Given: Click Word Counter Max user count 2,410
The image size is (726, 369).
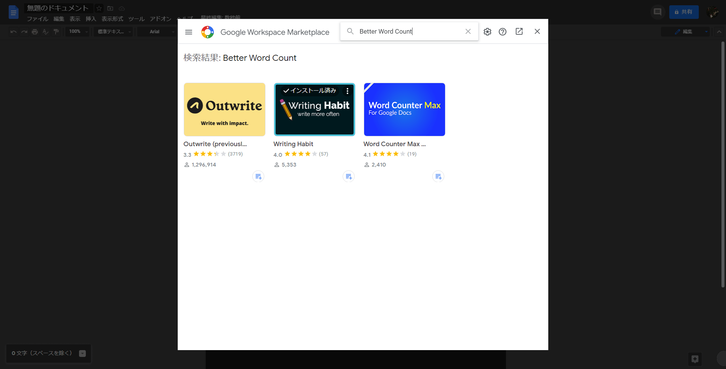Looking at the screenshot, I should 375,165.
